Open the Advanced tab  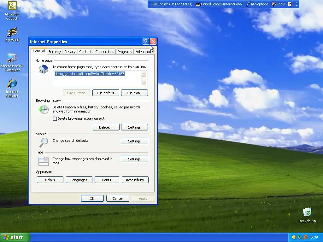(143, 52)
